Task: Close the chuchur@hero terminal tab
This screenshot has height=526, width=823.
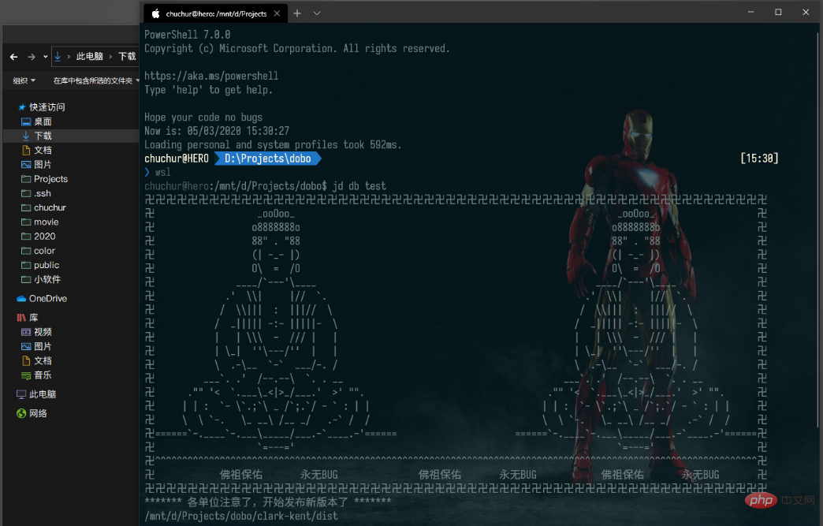Action: tap(277, 13)
